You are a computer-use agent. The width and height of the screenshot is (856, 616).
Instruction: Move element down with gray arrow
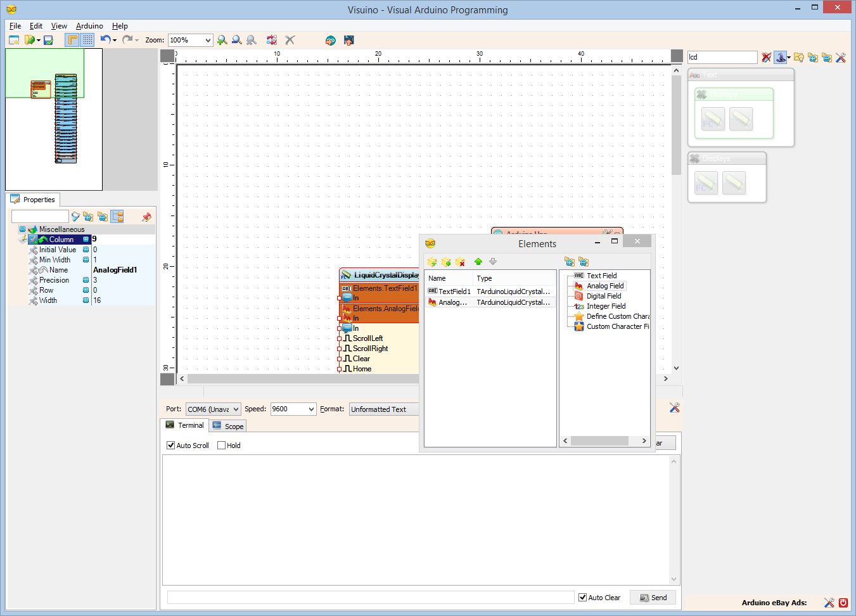pos(493,262)
